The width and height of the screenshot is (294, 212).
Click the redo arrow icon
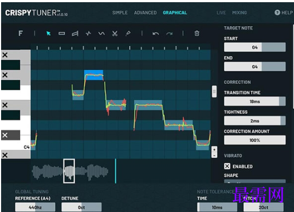(x=169, y=34)
